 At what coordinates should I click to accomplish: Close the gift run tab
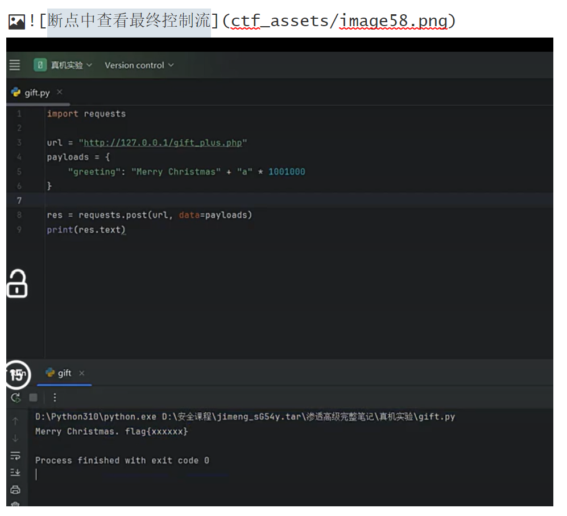click(x=82, y=373)
